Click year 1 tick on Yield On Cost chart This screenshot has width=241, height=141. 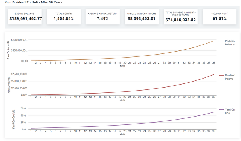coord(31,131)
